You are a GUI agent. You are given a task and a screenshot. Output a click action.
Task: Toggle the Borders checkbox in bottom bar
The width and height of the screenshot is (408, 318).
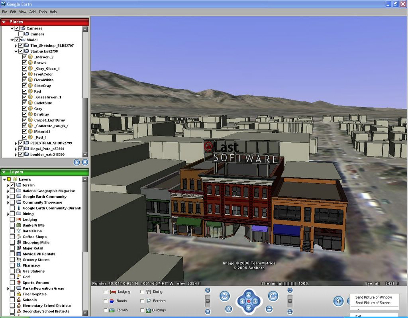(142, 301)
